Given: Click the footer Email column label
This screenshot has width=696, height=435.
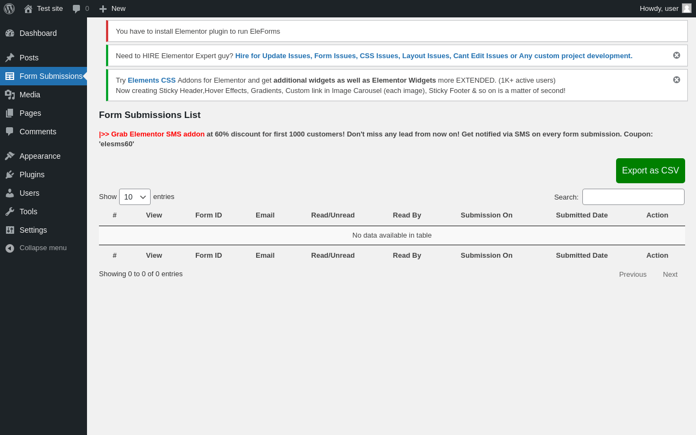Looking at the screenshot, I should [265, 256].
